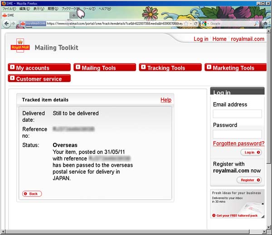Open the Tracking Tools navigation button

point(170,67)
